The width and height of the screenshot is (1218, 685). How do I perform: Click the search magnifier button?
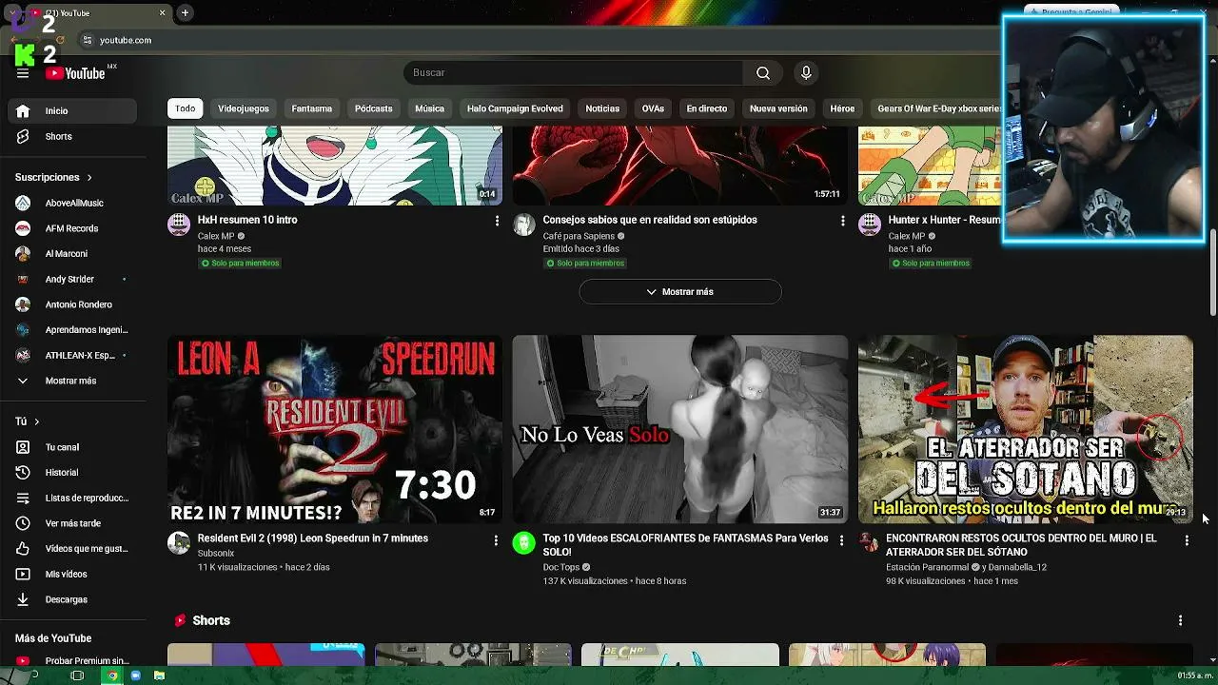coord(763,72)
